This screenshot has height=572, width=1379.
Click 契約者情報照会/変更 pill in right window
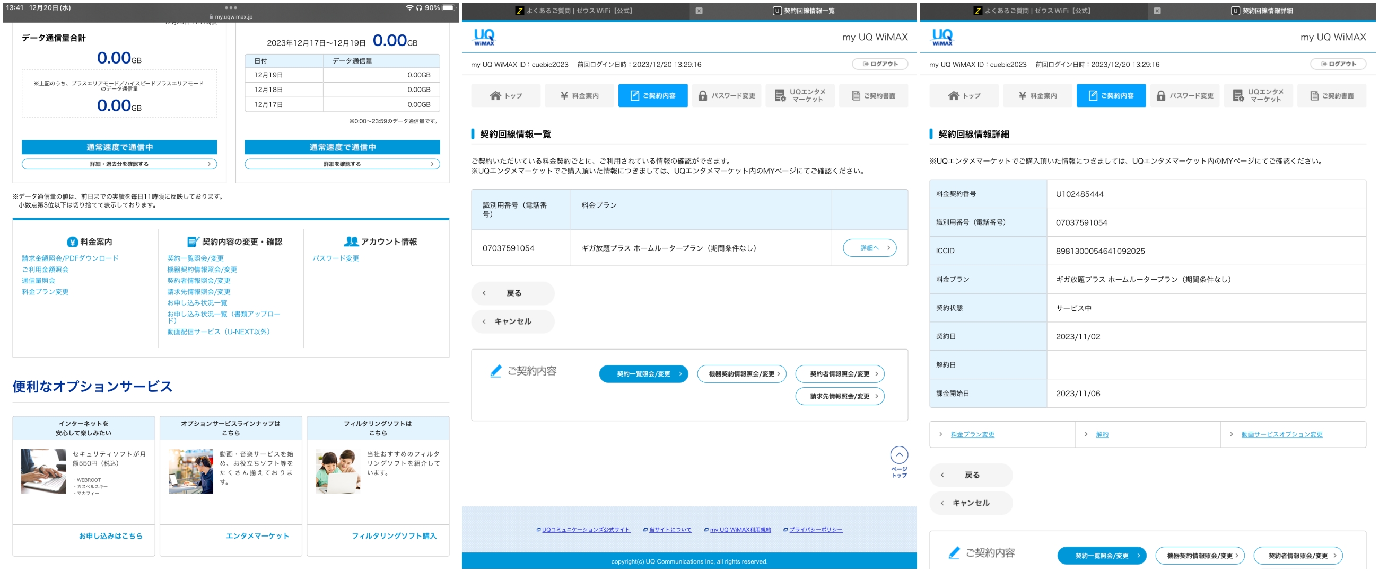(x=1298, y=556)
